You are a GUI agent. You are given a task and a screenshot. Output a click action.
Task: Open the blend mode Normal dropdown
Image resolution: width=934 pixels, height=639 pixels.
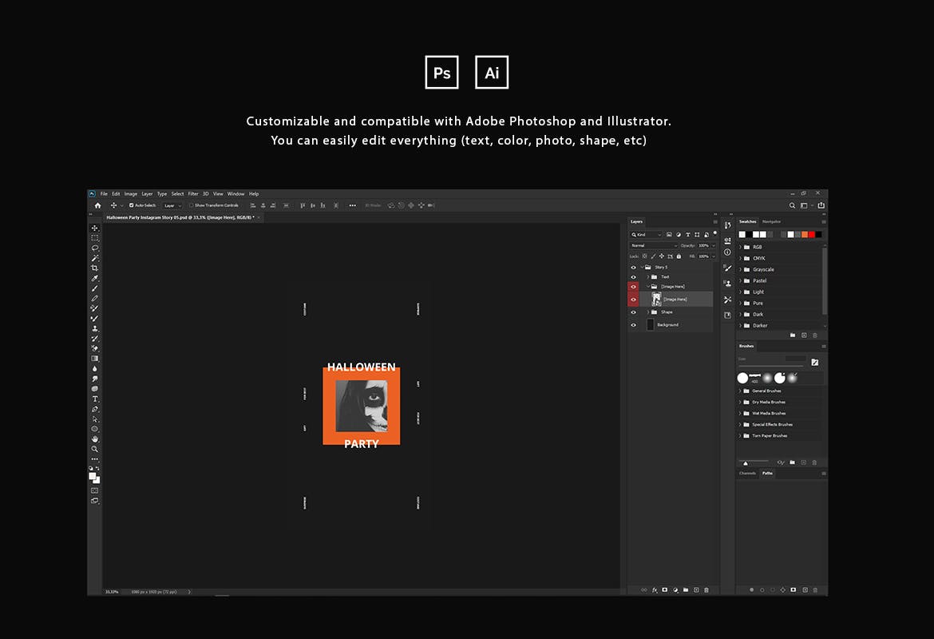(652, 245)
